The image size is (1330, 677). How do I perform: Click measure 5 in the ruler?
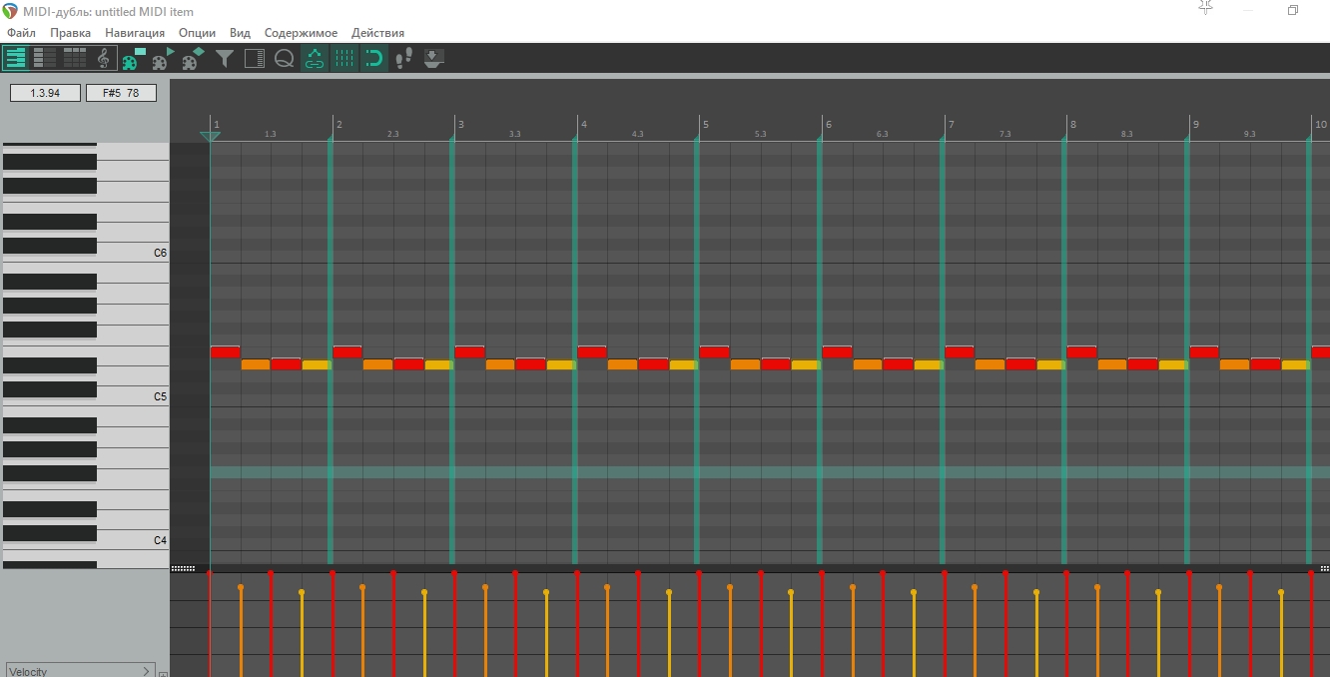tap(706, 125)
